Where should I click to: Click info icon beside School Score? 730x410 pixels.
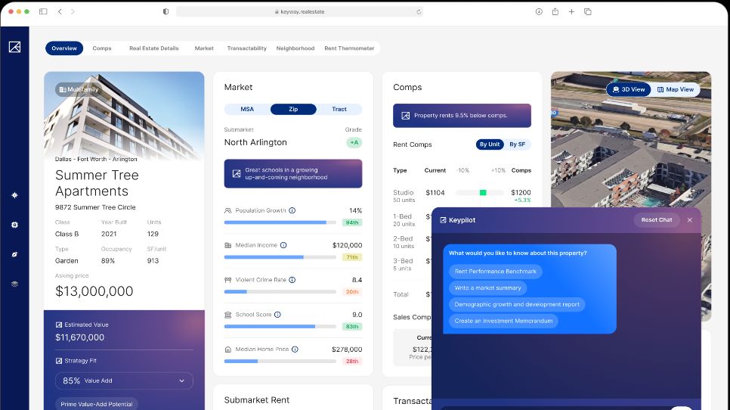click(x=277, y=315)
